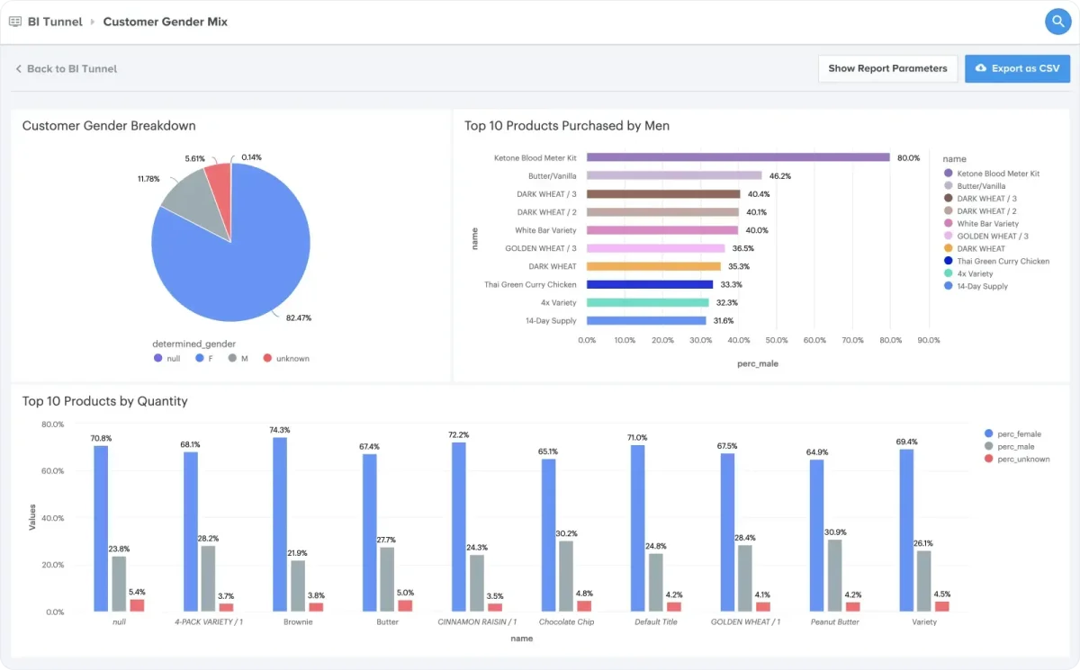Go back via Back to BI Tunnel link
The image size is (1080, 670).
point(66,68)
